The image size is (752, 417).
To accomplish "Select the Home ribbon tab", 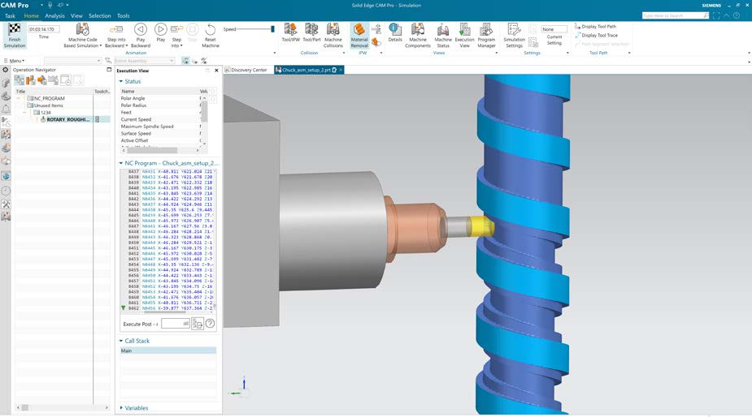I will (x=32, y=15).
